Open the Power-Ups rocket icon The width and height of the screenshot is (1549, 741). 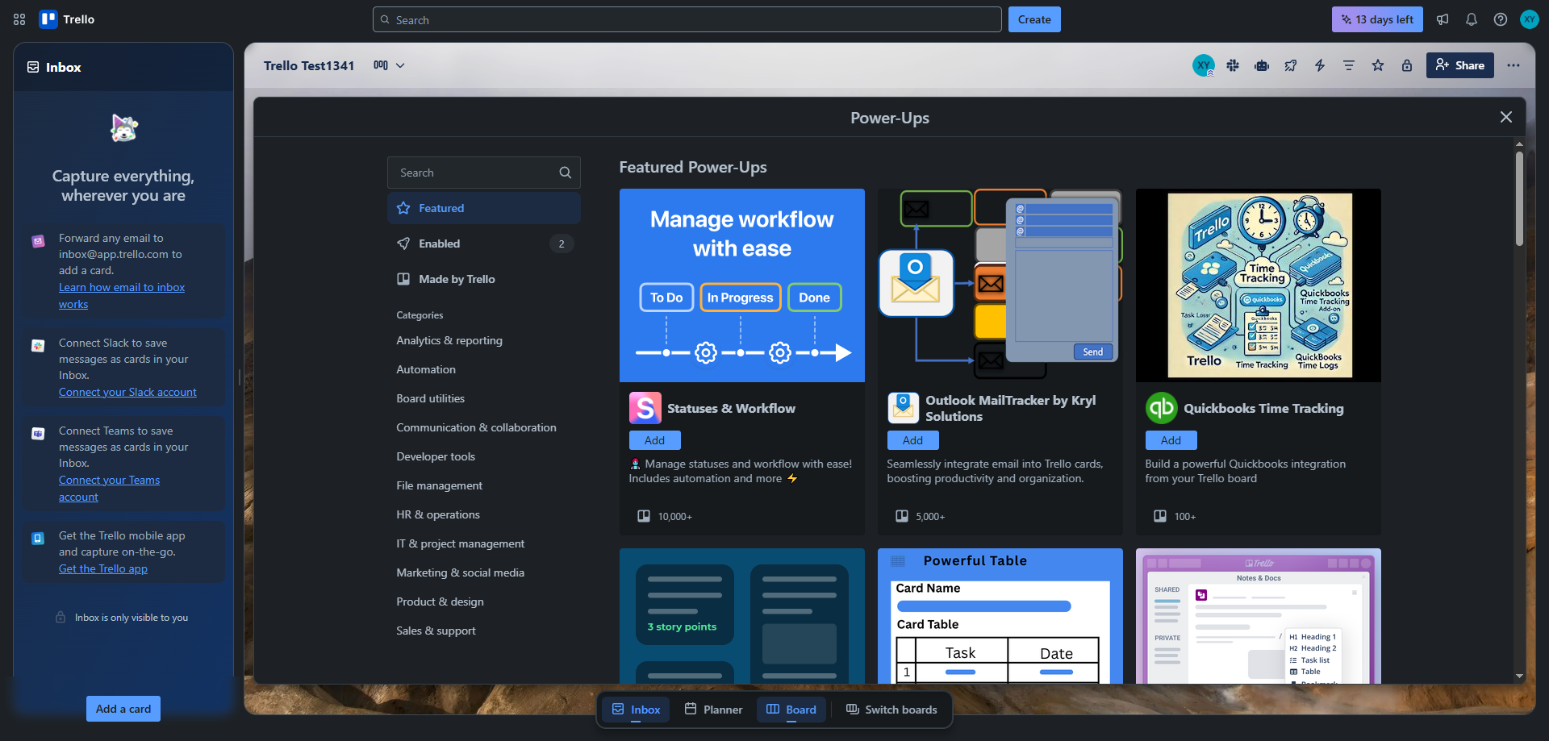[1291, 65]
